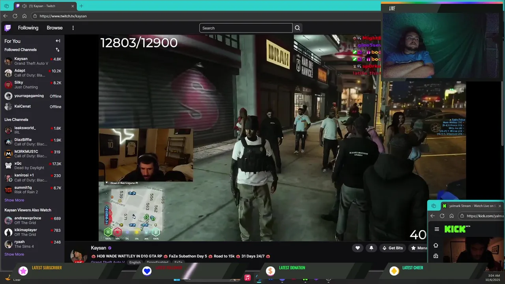Click Kaysan's avatar in Followed Channels
This screenshot has height=284, width=505.
[8, 61]
